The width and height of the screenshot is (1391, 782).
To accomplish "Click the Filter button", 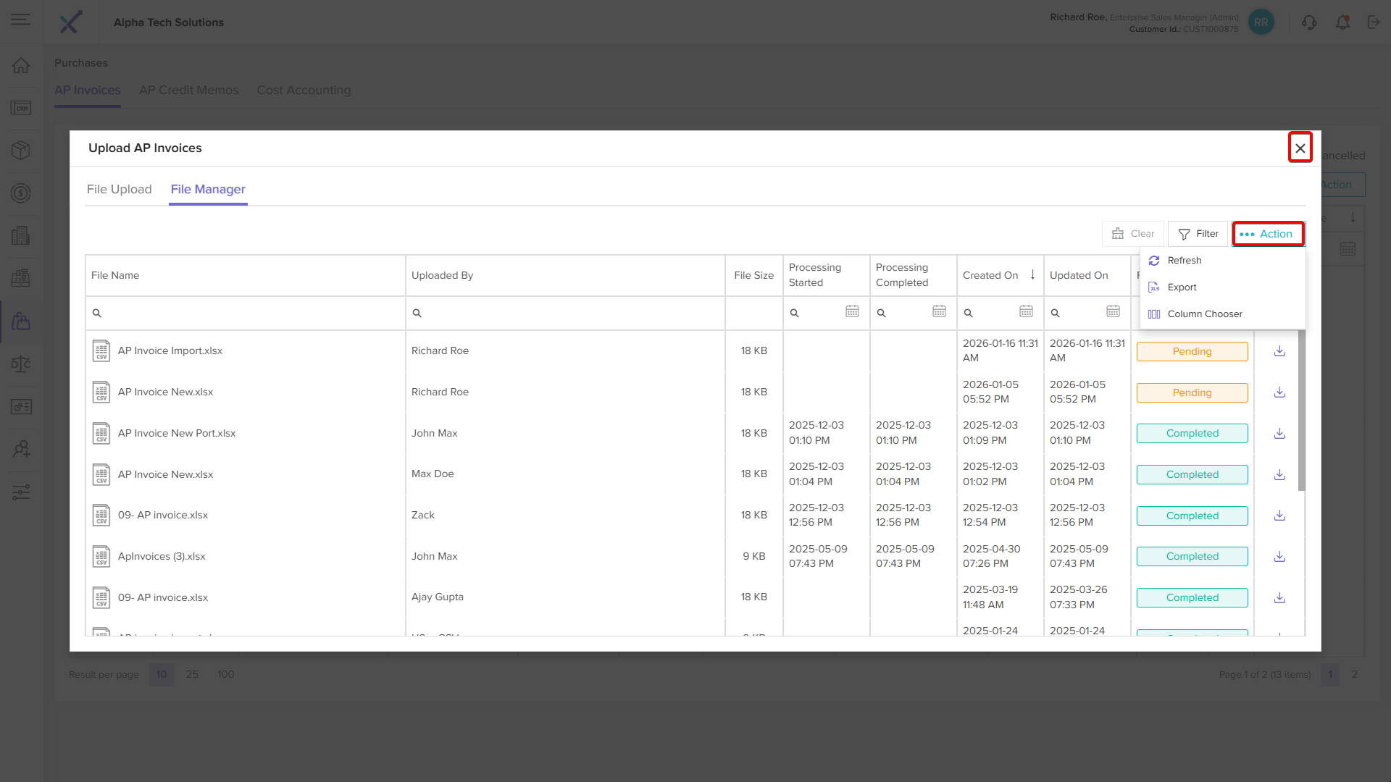I will (1198, 234).
